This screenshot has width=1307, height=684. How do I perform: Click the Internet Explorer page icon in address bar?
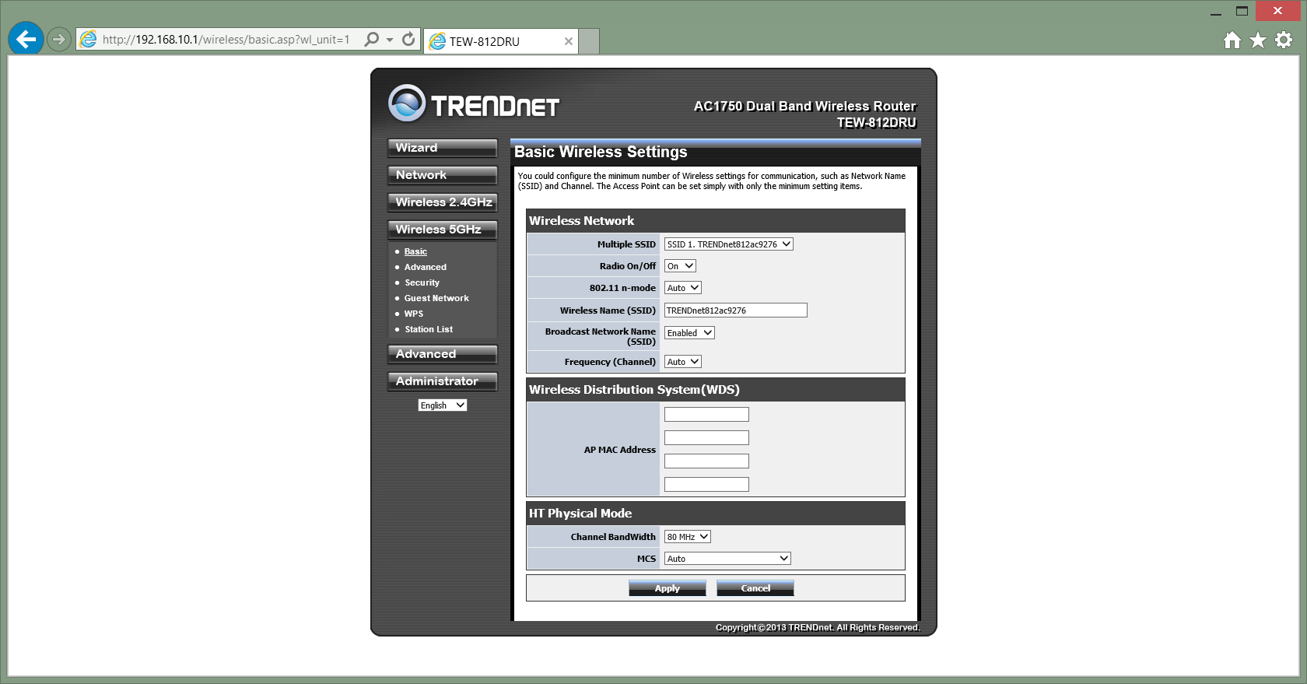[x=89, y=39]
